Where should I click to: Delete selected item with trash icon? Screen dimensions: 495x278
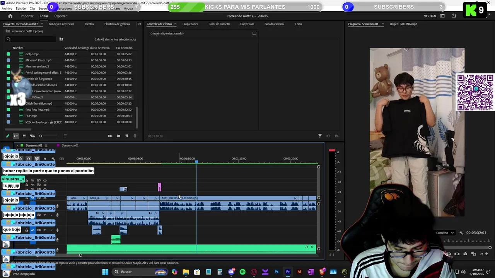(135, 136)
